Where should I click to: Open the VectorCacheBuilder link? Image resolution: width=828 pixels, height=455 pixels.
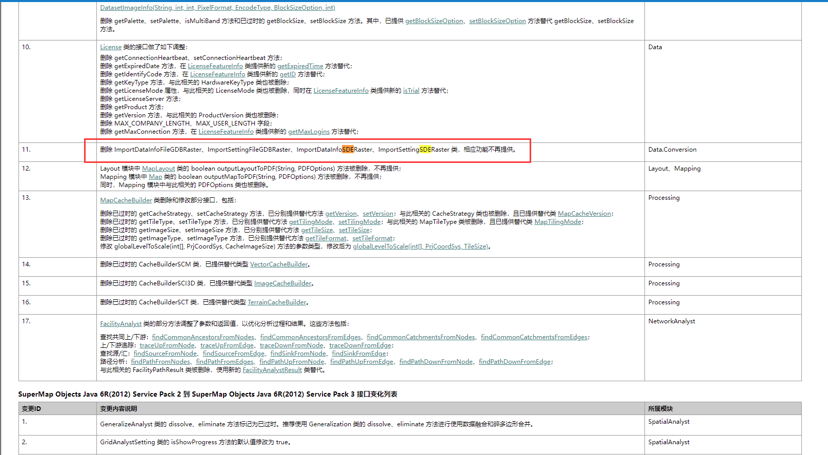coord(279,264)
